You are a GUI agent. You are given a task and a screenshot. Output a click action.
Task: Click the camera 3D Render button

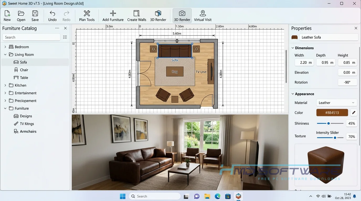(x=182, y=16)
